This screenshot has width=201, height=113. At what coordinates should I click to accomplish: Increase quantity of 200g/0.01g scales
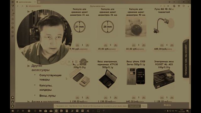coord(87,98)
